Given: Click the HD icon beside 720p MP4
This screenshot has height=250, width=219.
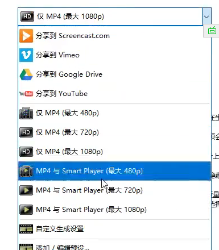Looking at the screenshot, I should (x=26, y=132).
